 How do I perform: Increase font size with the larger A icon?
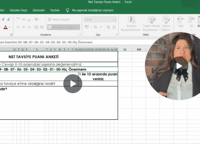click(3, 20)
